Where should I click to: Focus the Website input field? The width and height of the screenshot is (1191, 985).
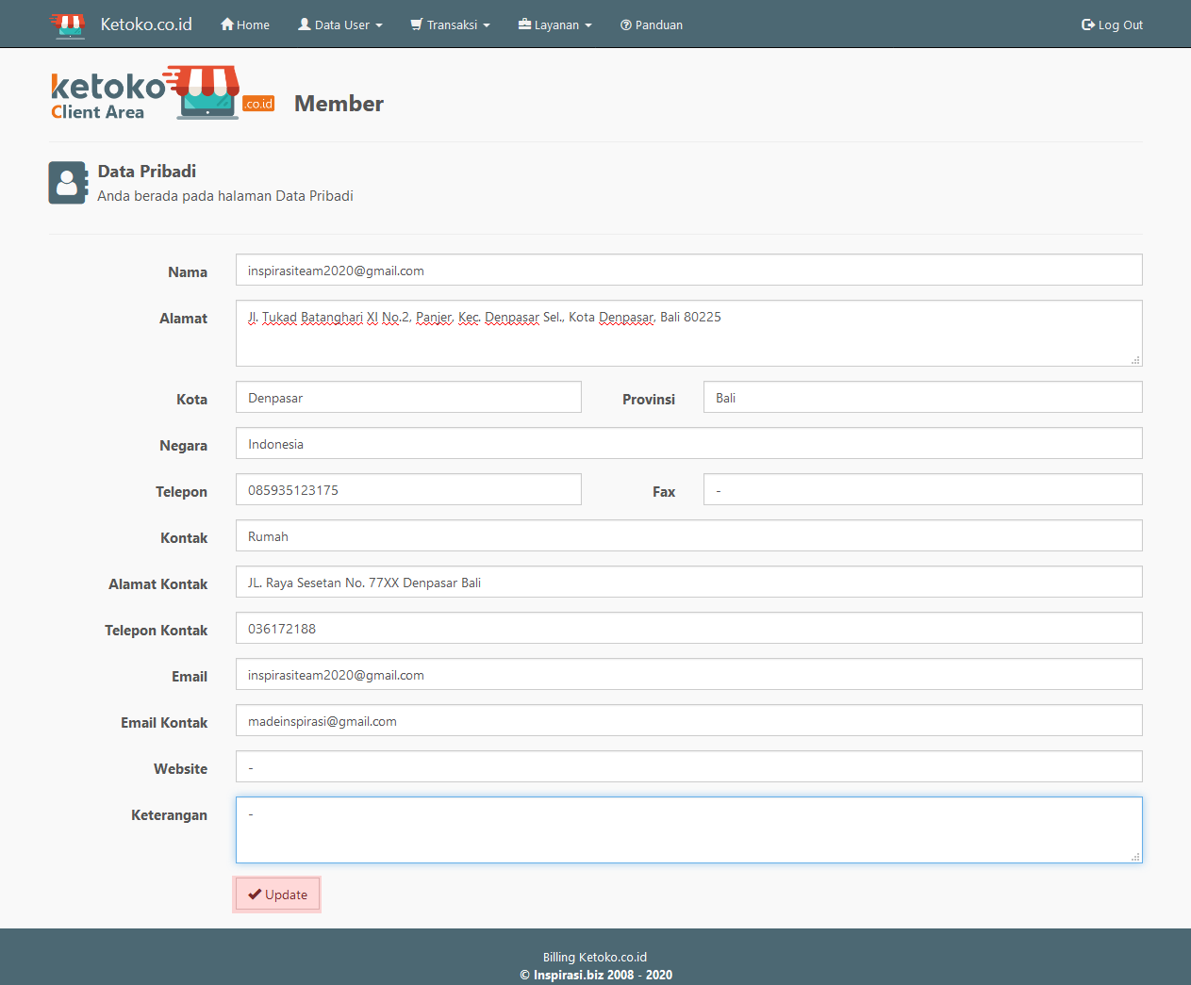tap(688, 766)
